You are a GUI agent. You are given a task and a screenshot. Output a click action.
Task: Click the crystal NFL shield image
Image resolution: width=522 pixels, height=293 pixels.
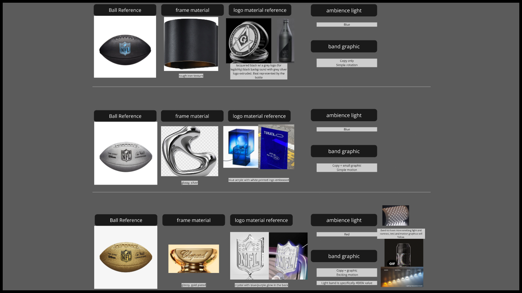(249, 256)
